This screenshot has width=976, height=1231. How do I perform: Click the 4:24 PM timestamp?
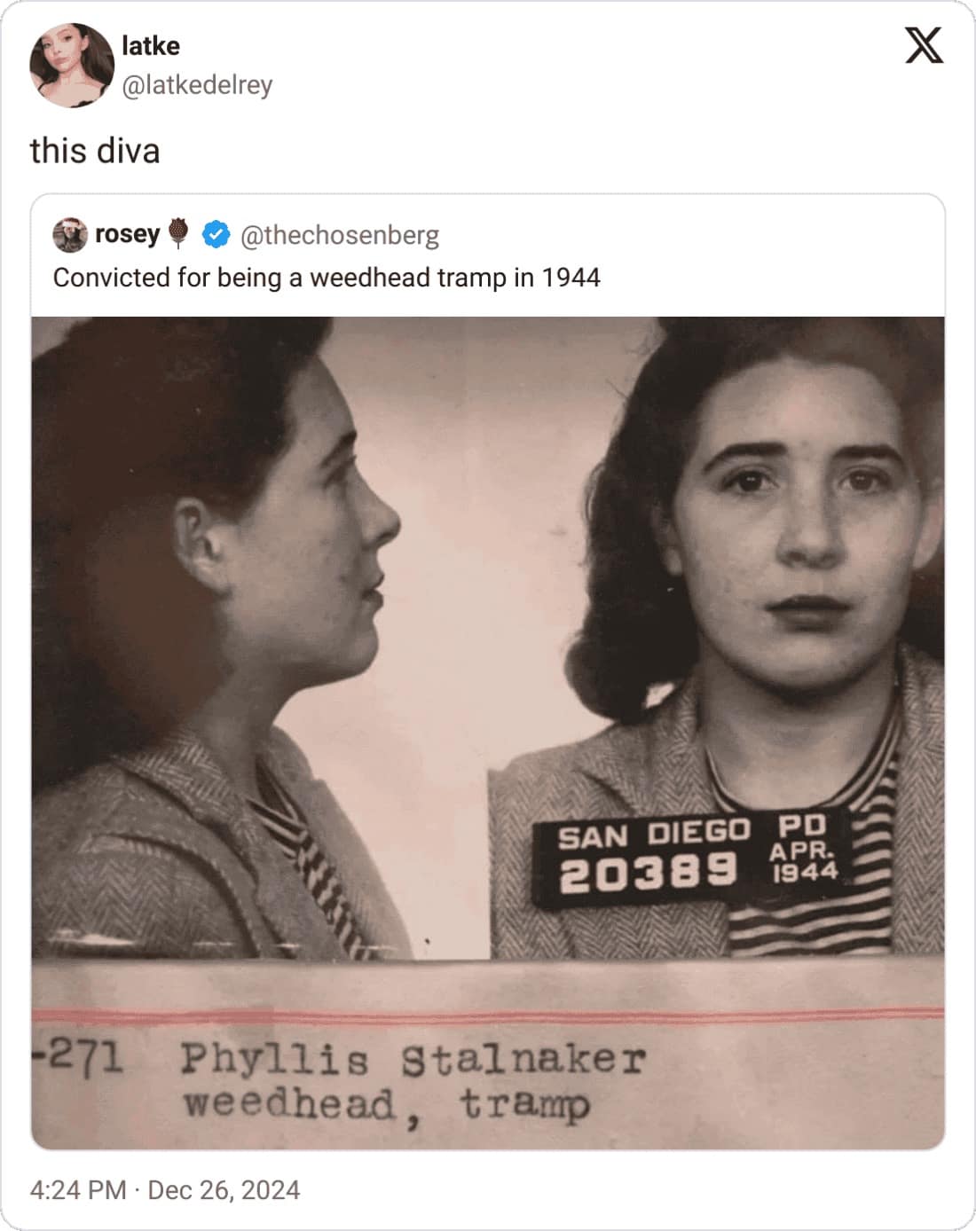(x=78, y=1189)
